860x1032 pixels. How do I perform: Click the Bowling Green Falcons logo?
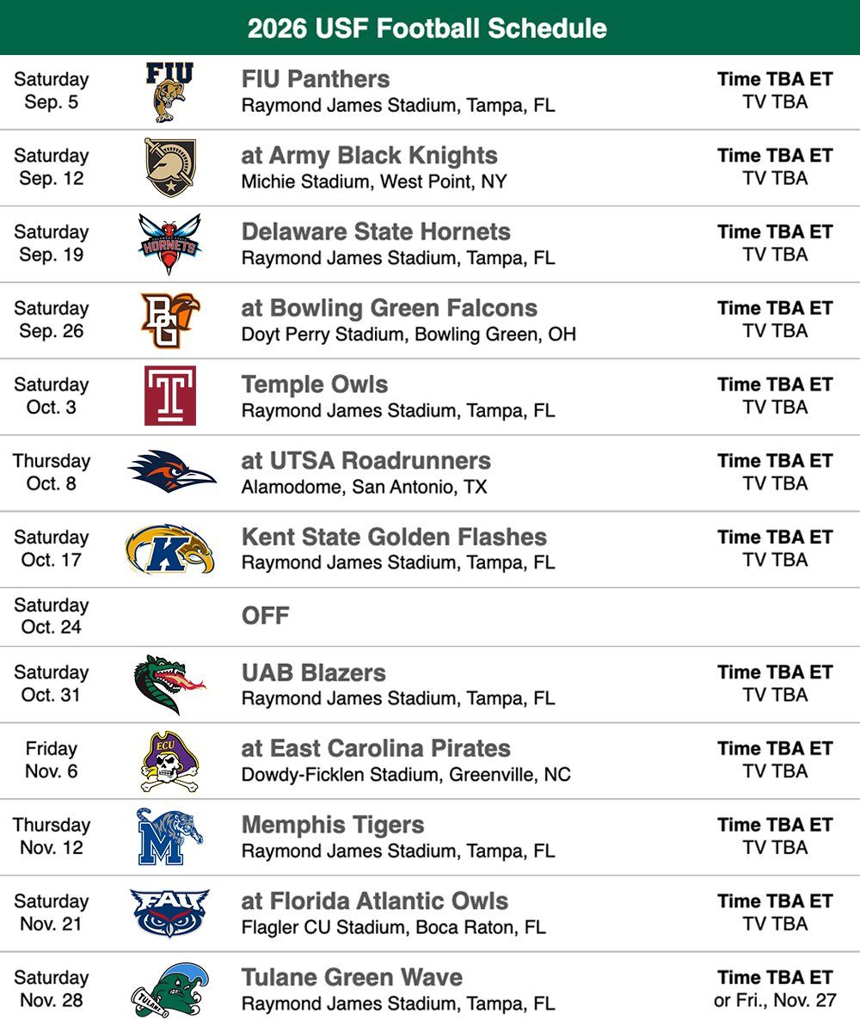point(169,320)
